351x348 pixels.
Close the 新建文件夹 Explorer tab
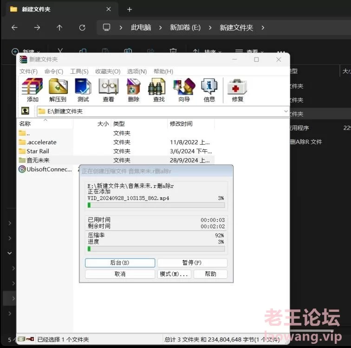click(x=109, y=9)
